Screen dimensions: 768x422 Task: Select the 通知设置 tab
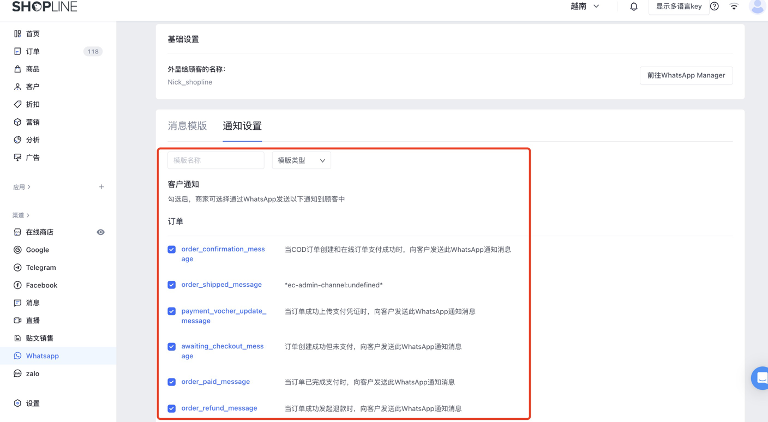click(x=242, y=126)
